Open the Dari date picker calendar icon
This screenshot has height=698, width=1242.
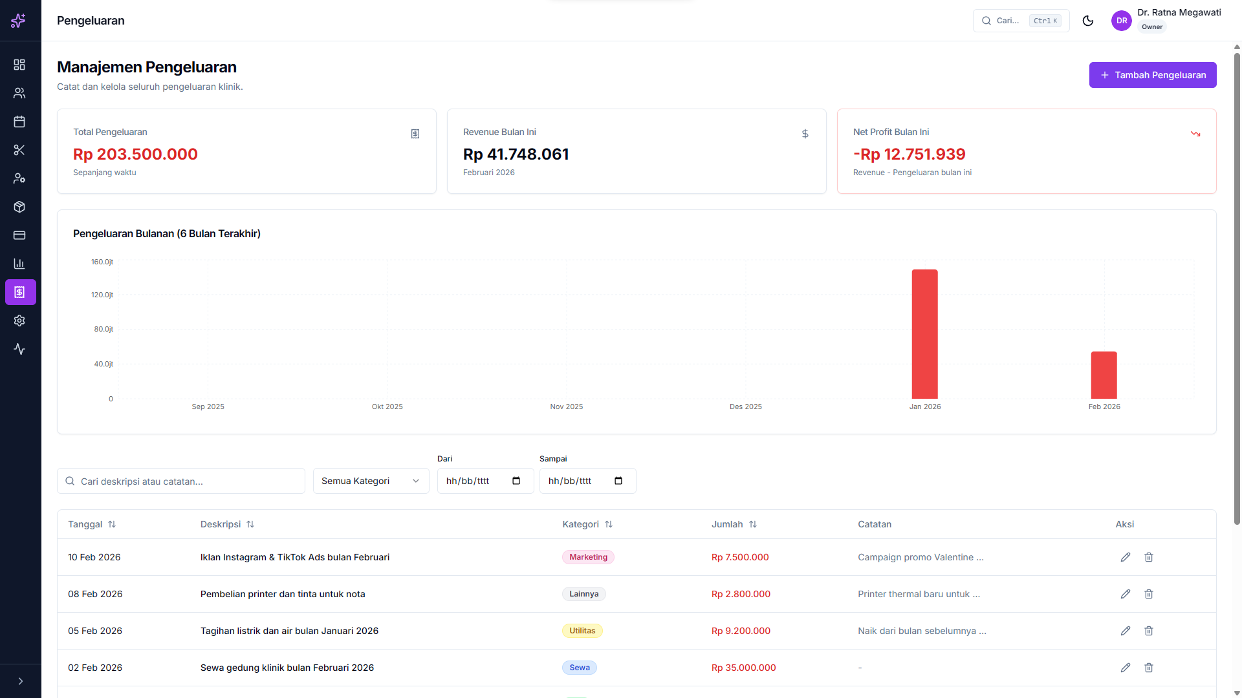click(516, 481)
